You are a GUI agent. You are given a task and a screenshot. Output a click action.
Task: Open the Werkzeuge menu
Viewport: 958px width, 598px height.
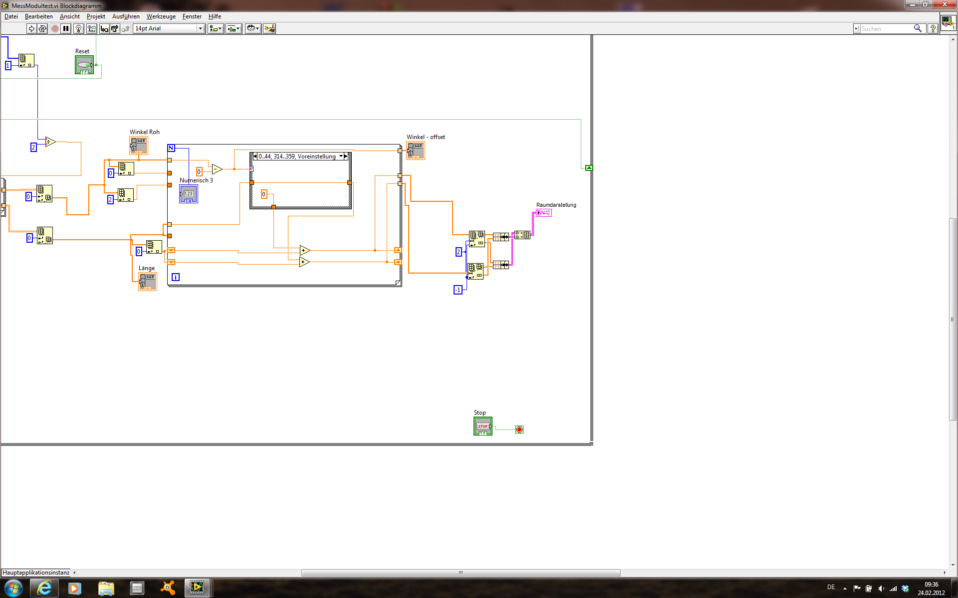pyautogui.click(x=161, y=16)
